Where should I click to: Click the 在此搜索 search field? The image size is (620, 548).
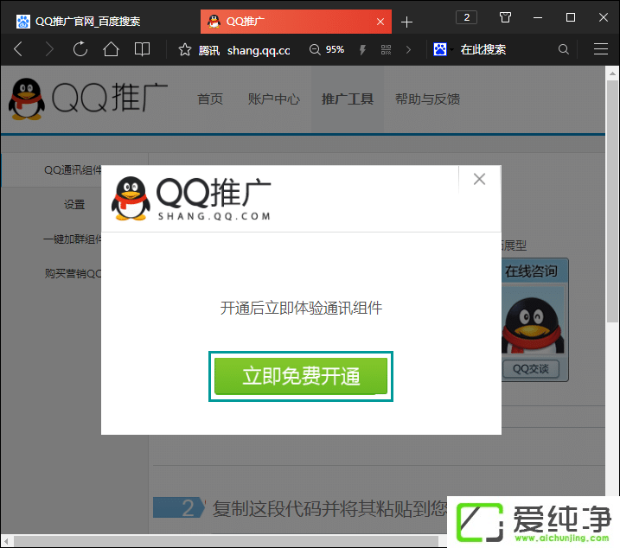(x=483, y=50)
